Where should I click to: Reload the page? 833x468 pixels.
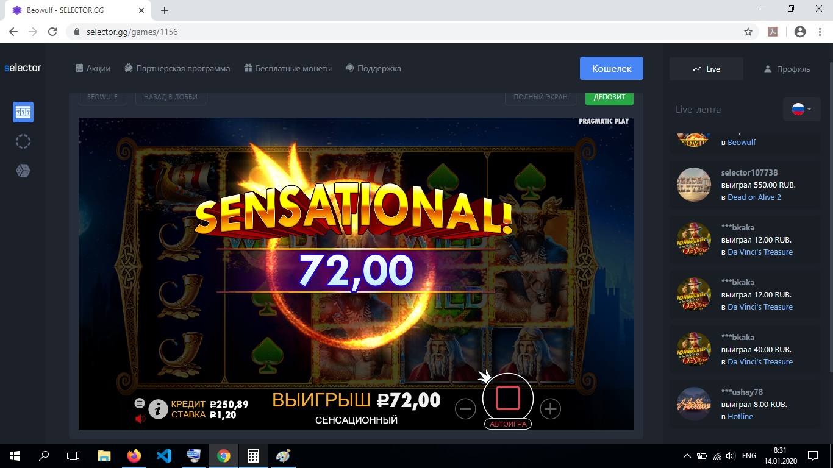(52, 32)
